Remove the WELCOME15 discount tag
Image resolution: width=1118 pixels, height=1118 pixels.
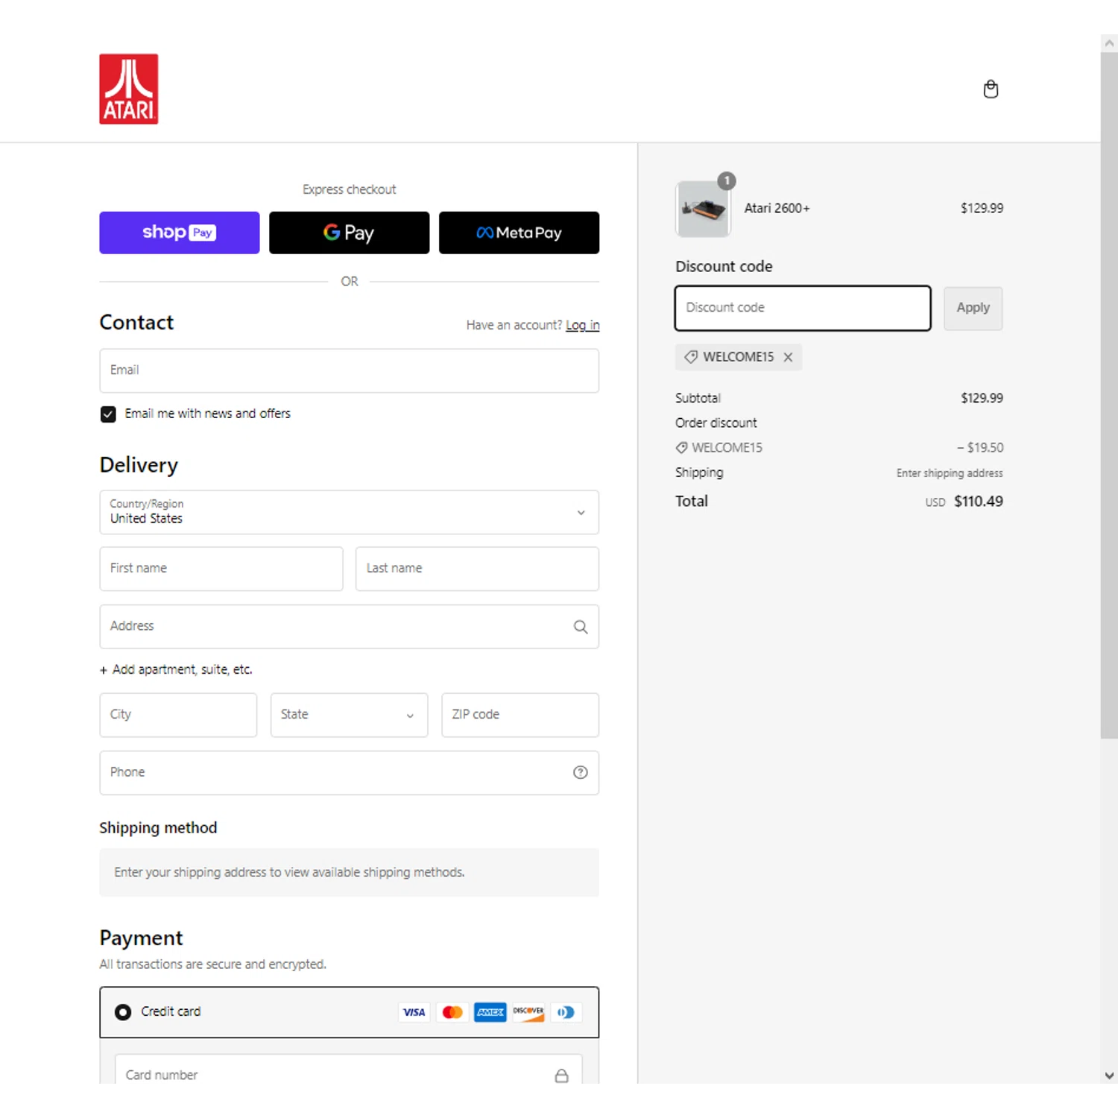click(788, 357)
